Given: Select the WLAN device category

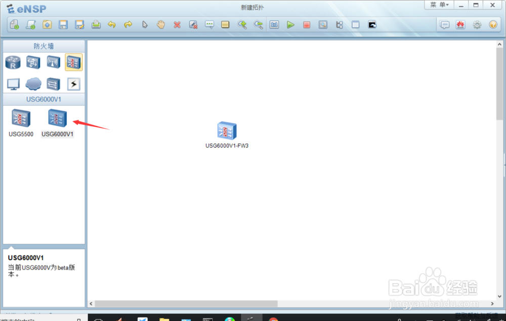Looking at the screenshot, I should [x=53, y=62].
